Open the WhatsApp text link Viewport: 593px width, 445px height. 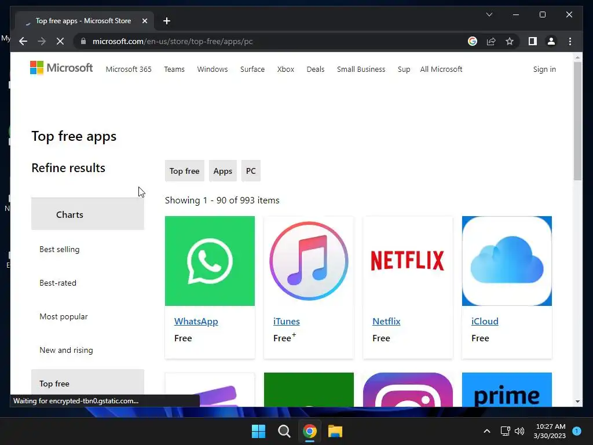[x=196, y=321]
